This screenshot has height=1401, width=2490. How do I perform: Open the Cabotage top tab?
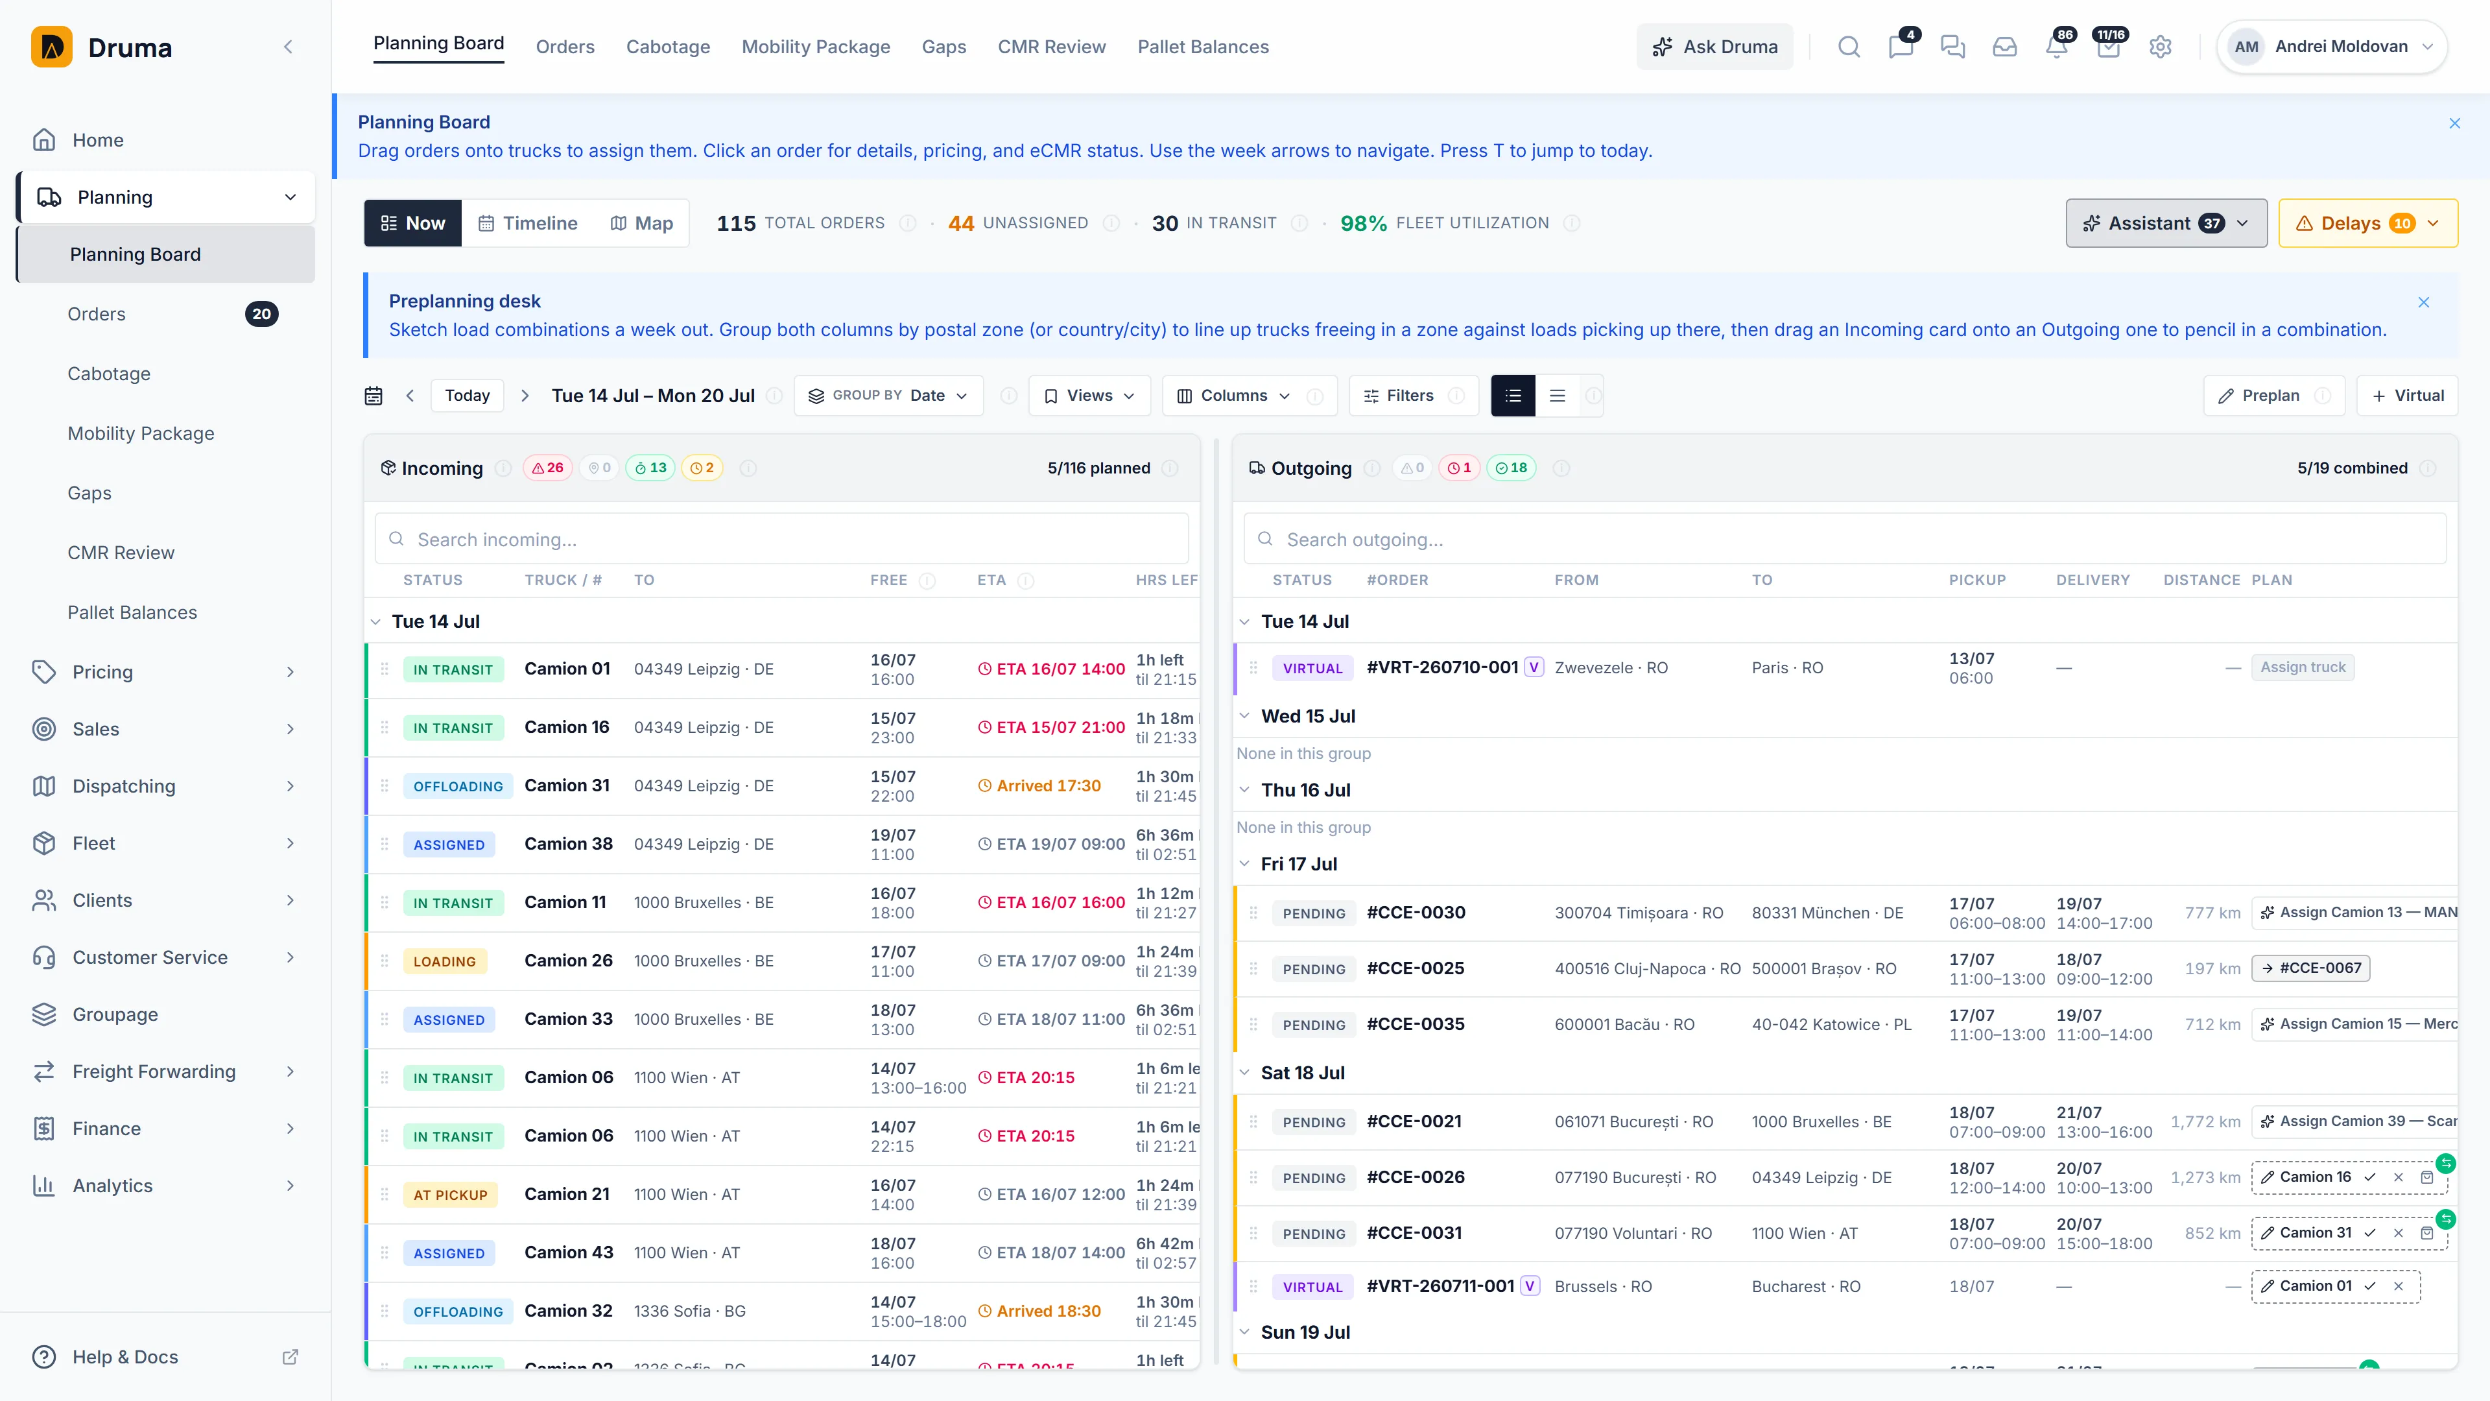tap(668, 47)
